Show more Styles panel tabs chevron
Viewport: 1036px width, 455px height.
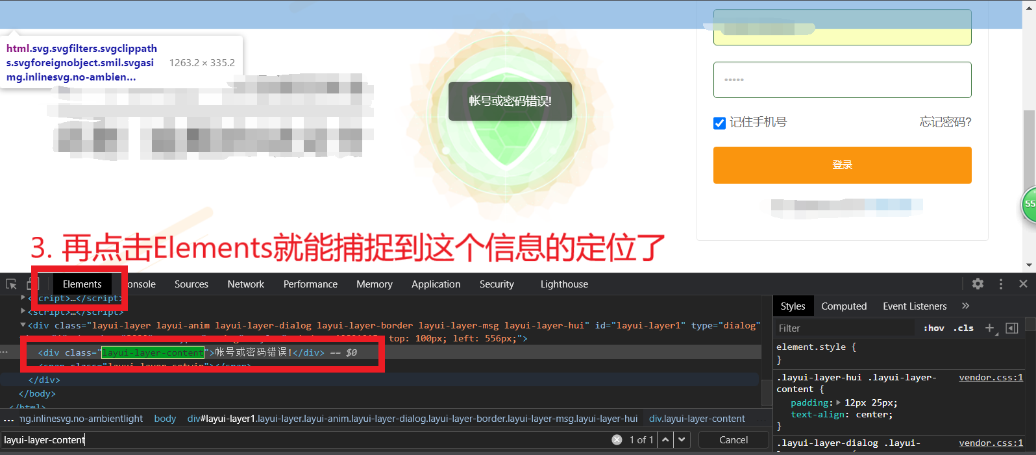point(965,306)
